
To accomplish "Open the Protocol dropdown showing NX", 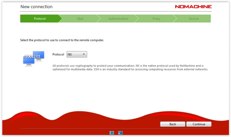I will pos(77,54).
